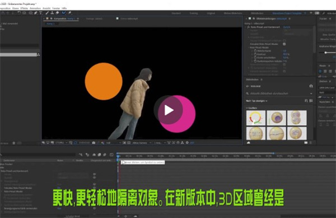The width and height of the screenshot is (336, 218).
Task: Select the Type text tool
Action: [x=41, y=13]
